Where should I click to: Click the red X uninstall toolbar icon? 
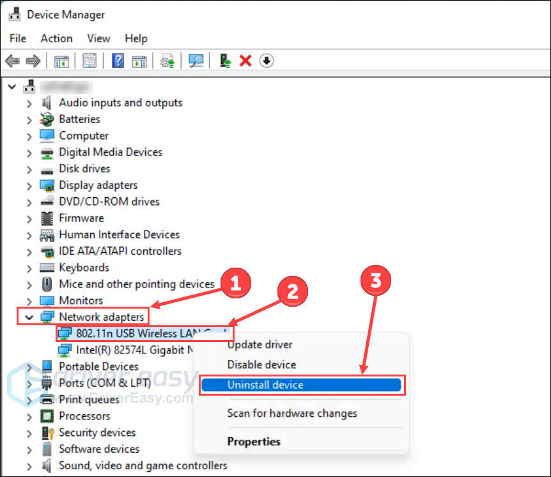tap(245, 61)
